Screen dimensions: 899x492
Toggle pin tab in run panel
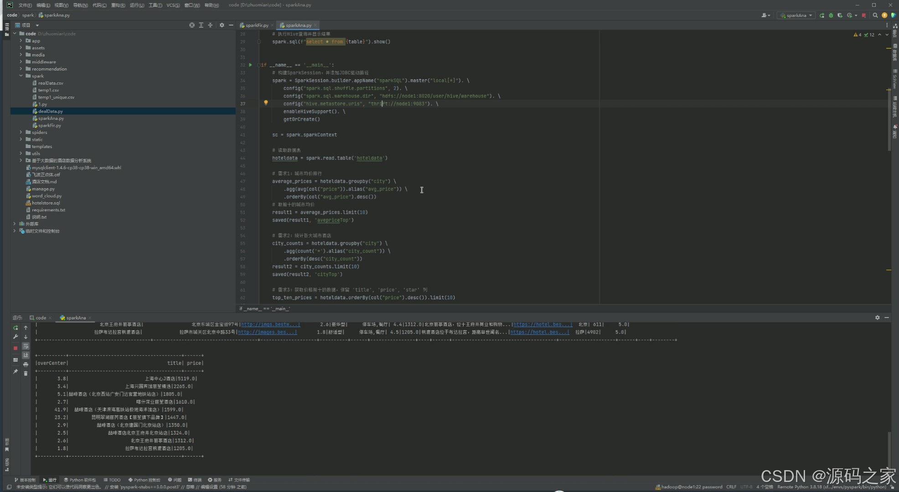(x=15, y=372)
